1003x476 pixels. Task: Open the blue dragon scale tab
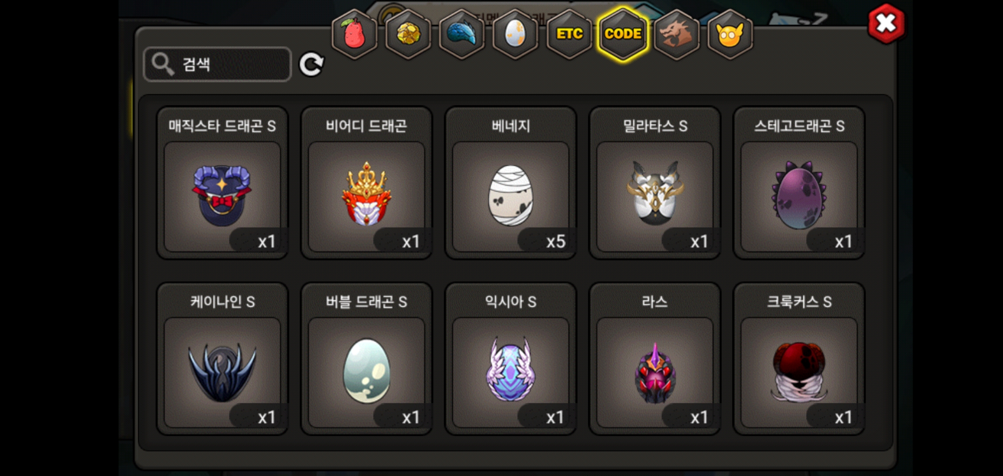462,34
